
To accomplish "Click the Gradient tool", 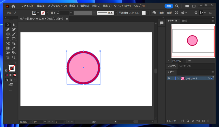I will 8,48.
